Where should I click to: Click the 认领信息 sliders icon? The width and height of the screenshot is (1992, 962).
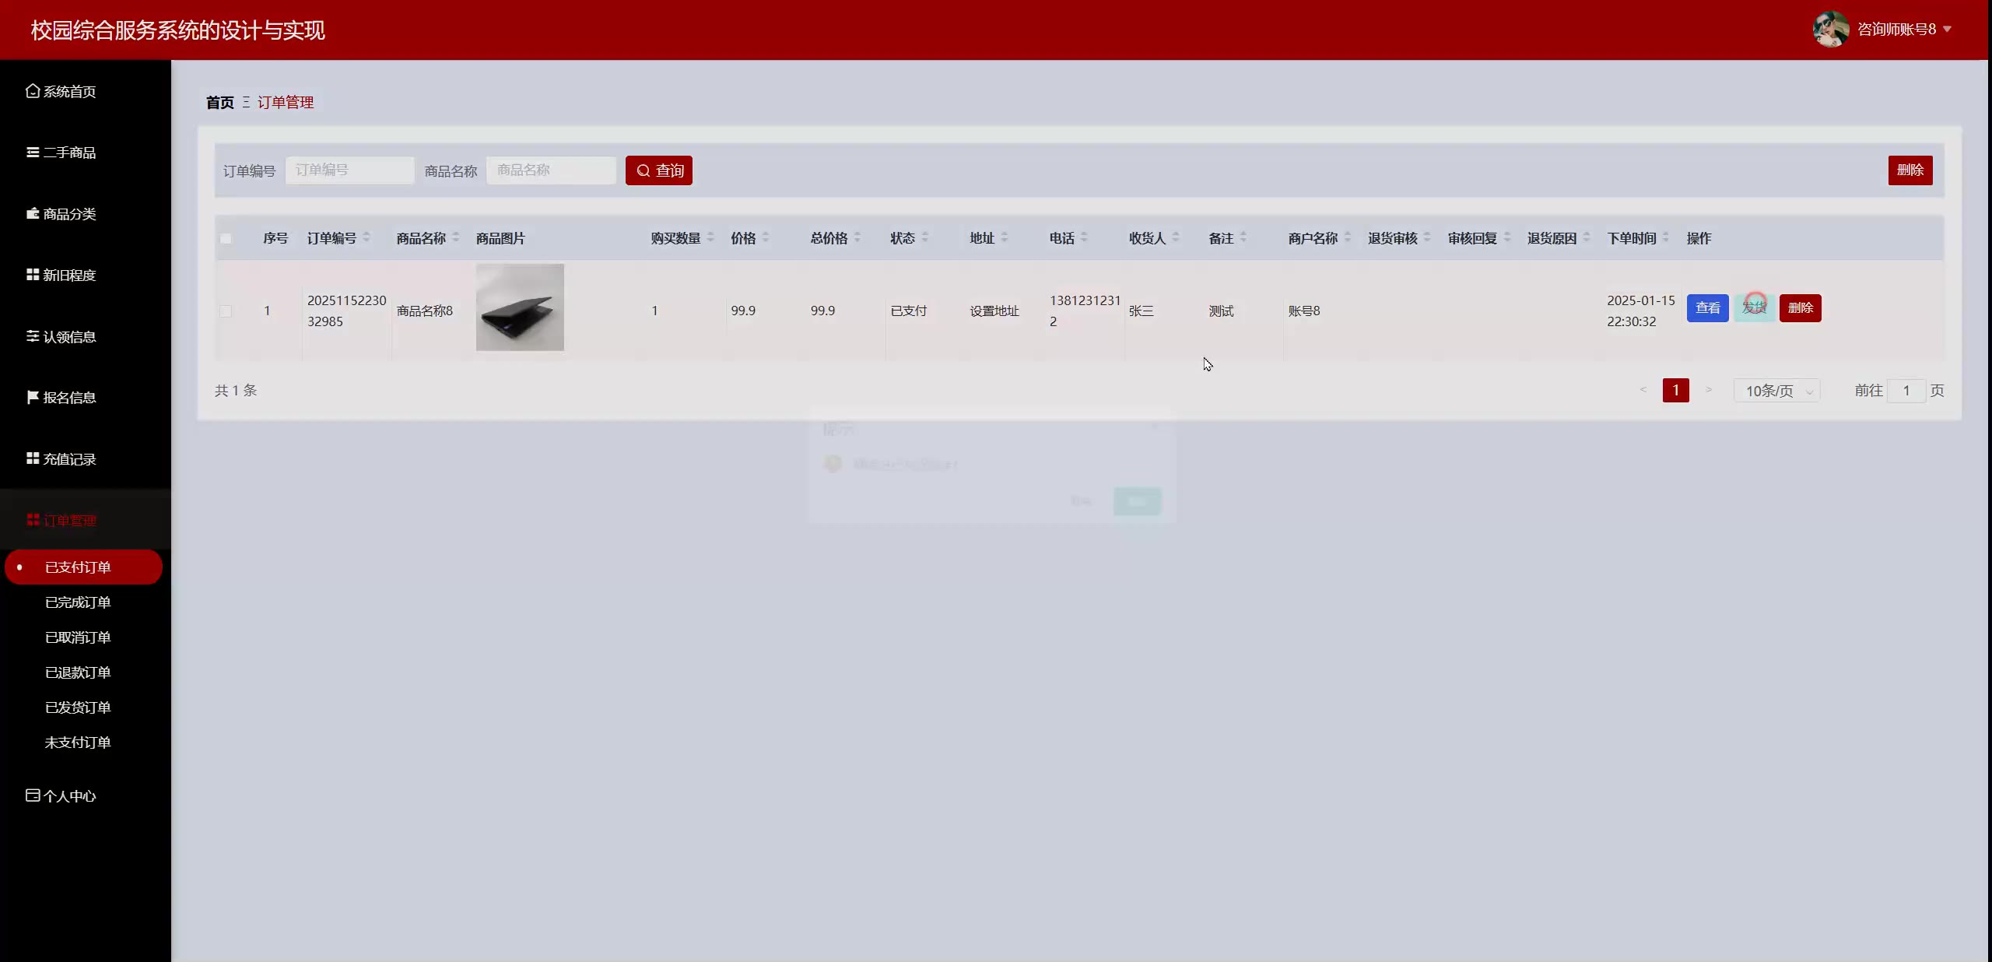click(x=33, y=336)
